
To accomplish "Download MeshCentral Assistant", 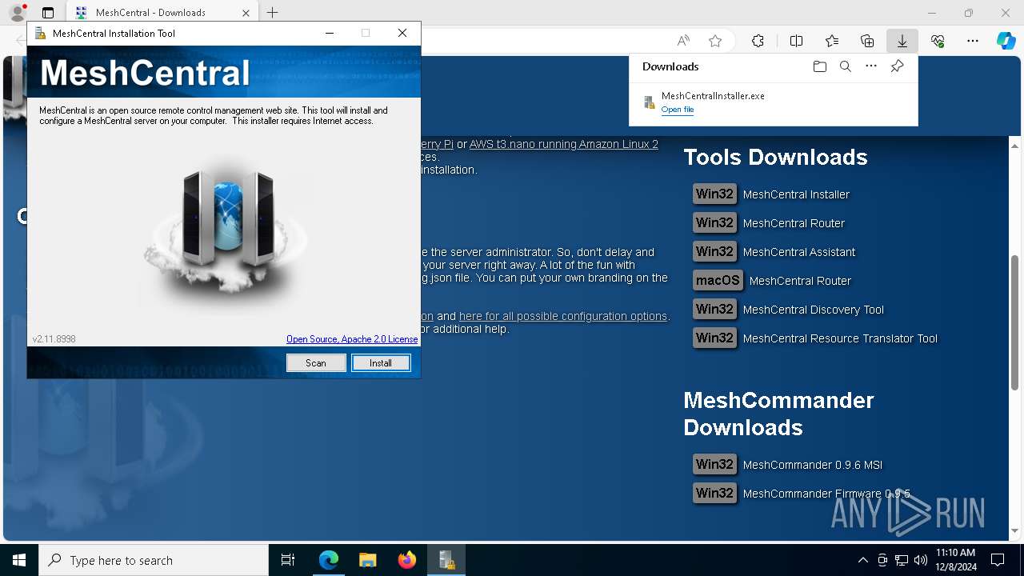I will (x=799, y=252).
